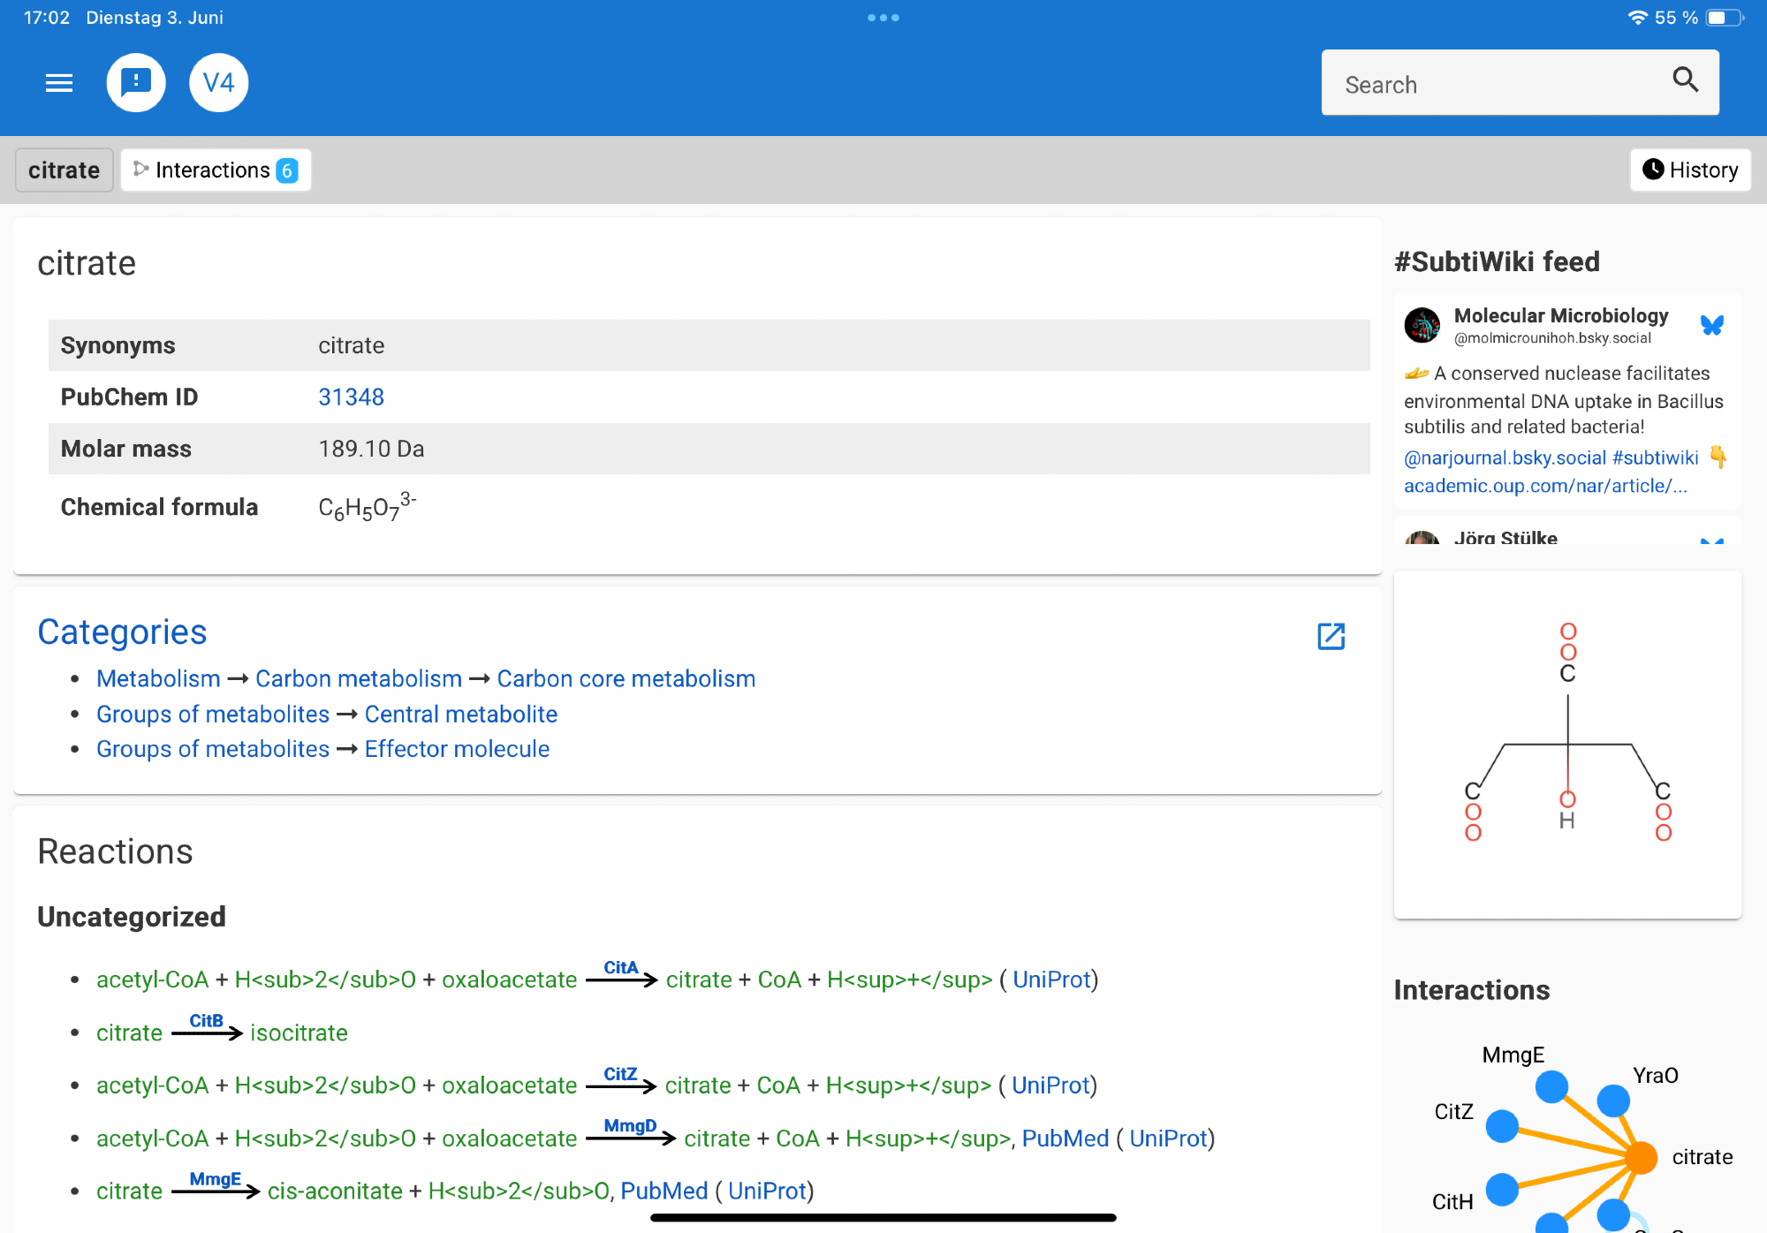Follow the Effector molecule category link
1767x1233 pixels.
(457, 749)
